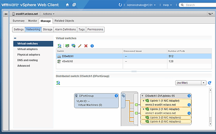
Task: Click diagram scrollbar up arrow
Action: coord(210,90)
